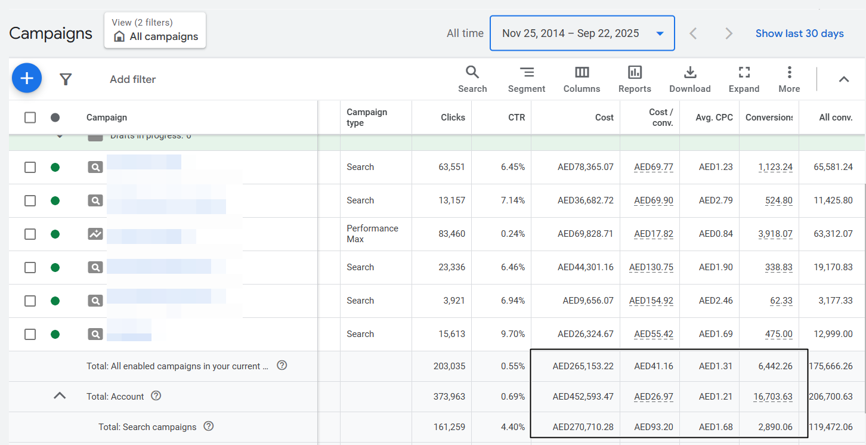The image size is (866, 445).
Task: Open the All campaigns view selector
Action: pos(155,30)
